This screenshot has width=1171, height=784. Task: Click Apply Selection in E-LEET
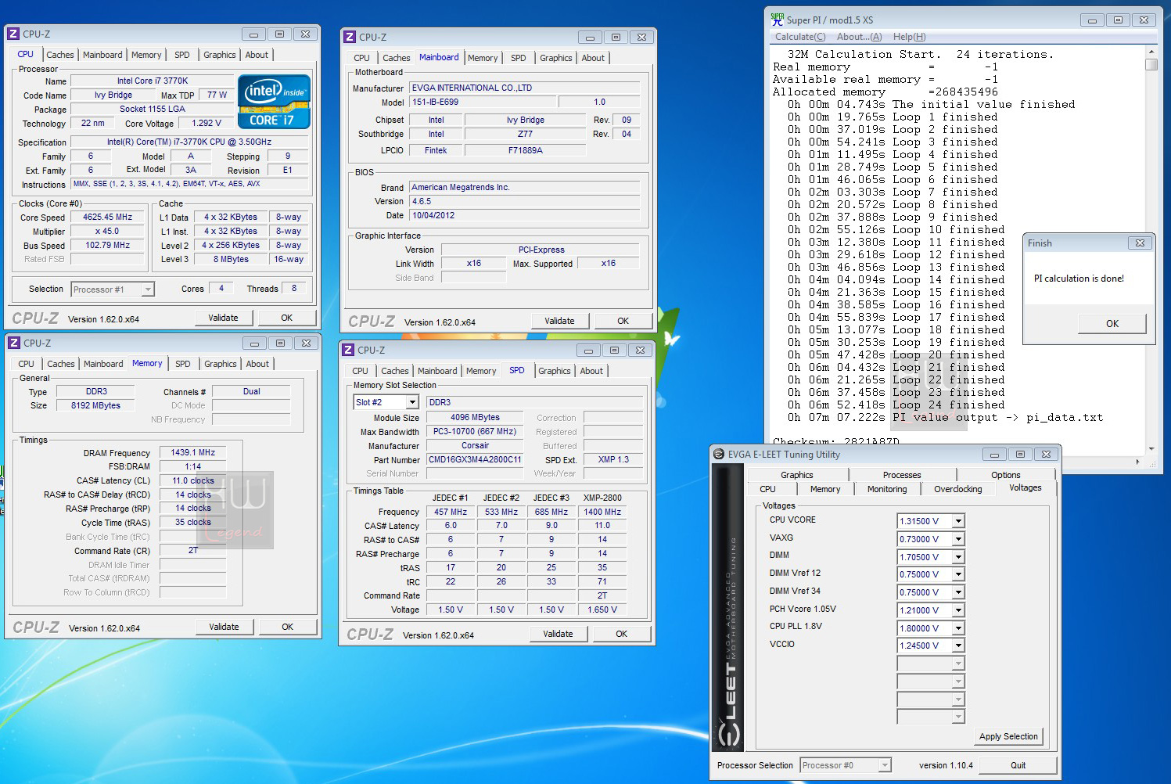1008,736
